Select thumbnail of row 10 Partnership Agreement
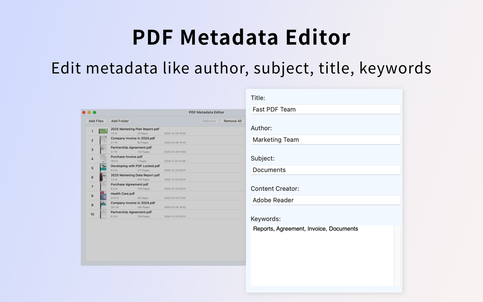Screen dimensions: 483x302 click(x=103, y=214)
